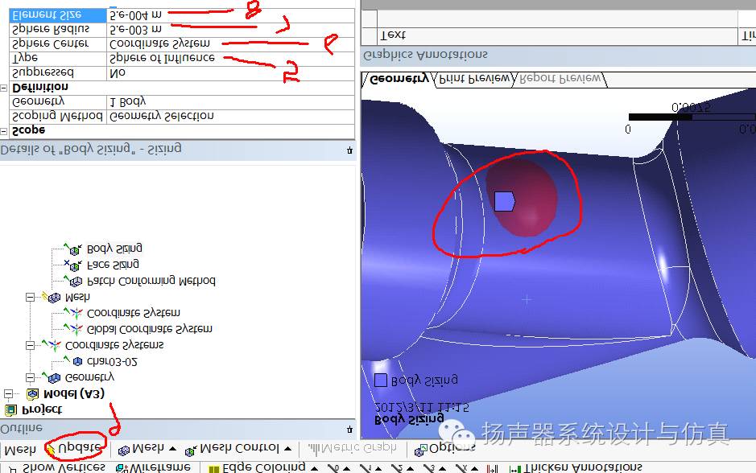This screenshot has width=756, height=473.
Task: Collapse the Coordinate Systems tree node
Action: coord(31,345)
